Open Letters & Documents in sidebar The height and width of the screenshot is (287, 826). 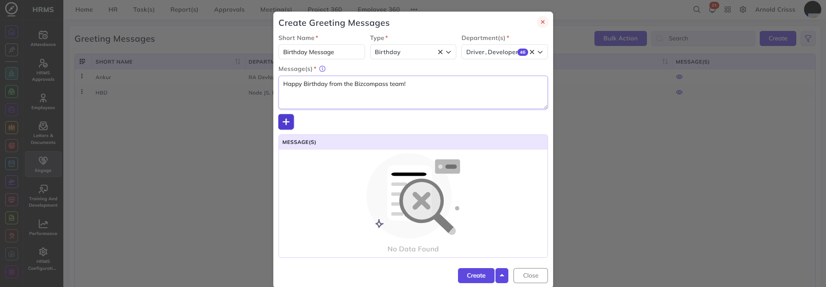click(x=43, y=133)
